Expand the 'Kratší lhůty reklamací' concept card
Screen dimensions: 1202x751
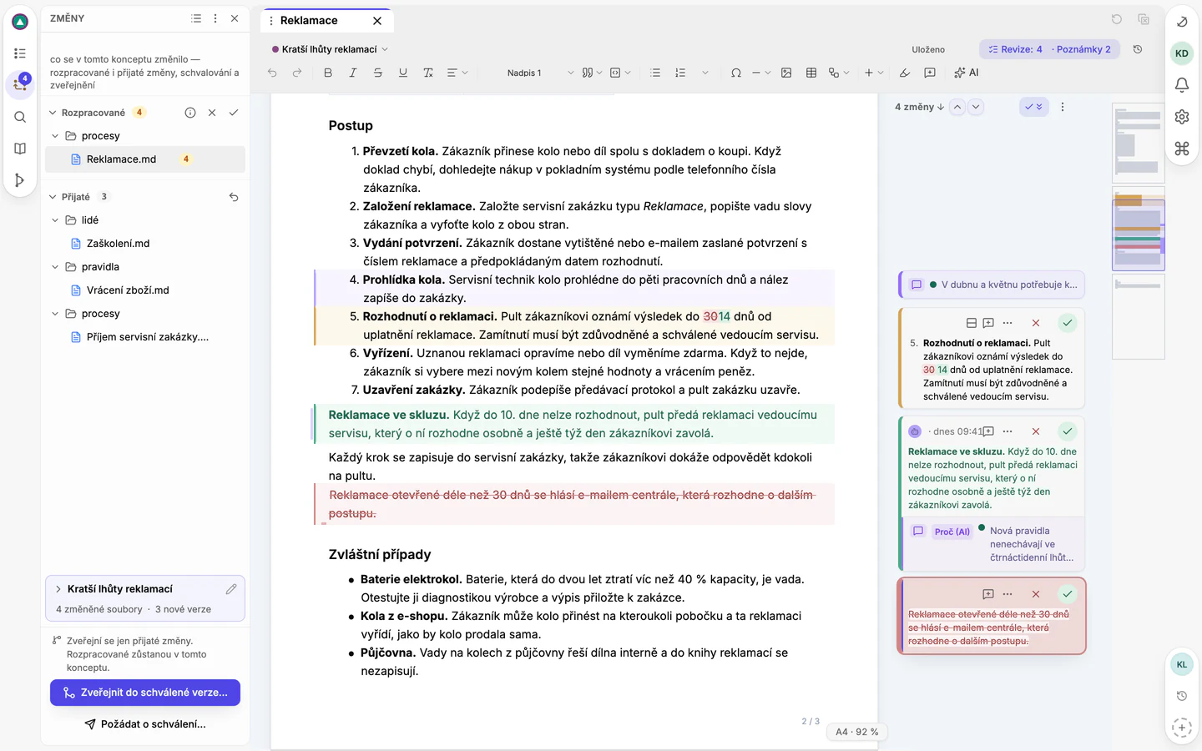(x=58, y=589)
